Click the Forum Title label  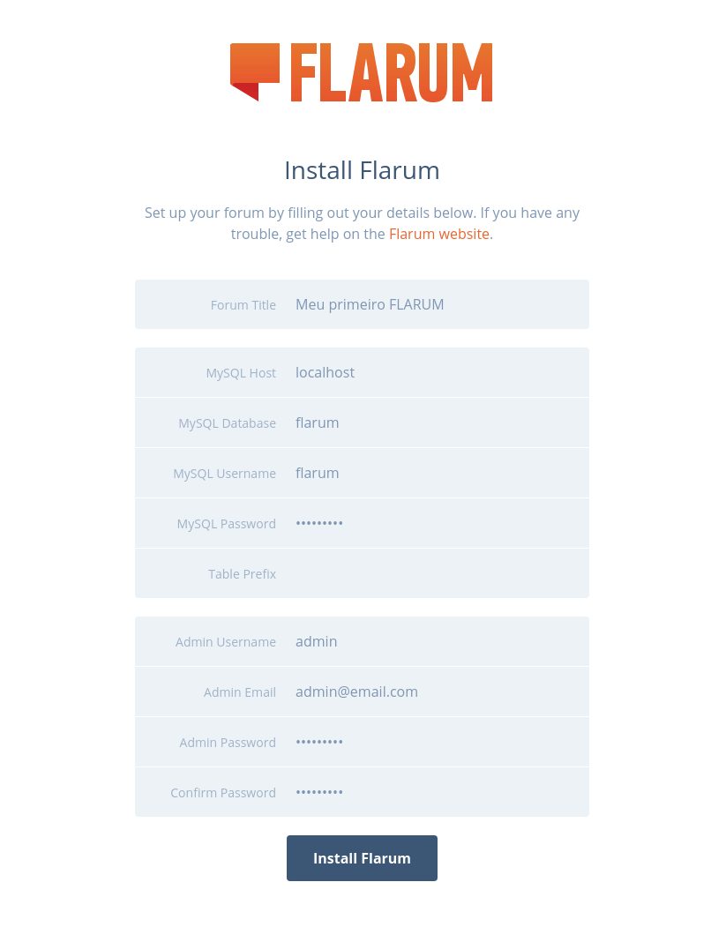pos(243,305)
